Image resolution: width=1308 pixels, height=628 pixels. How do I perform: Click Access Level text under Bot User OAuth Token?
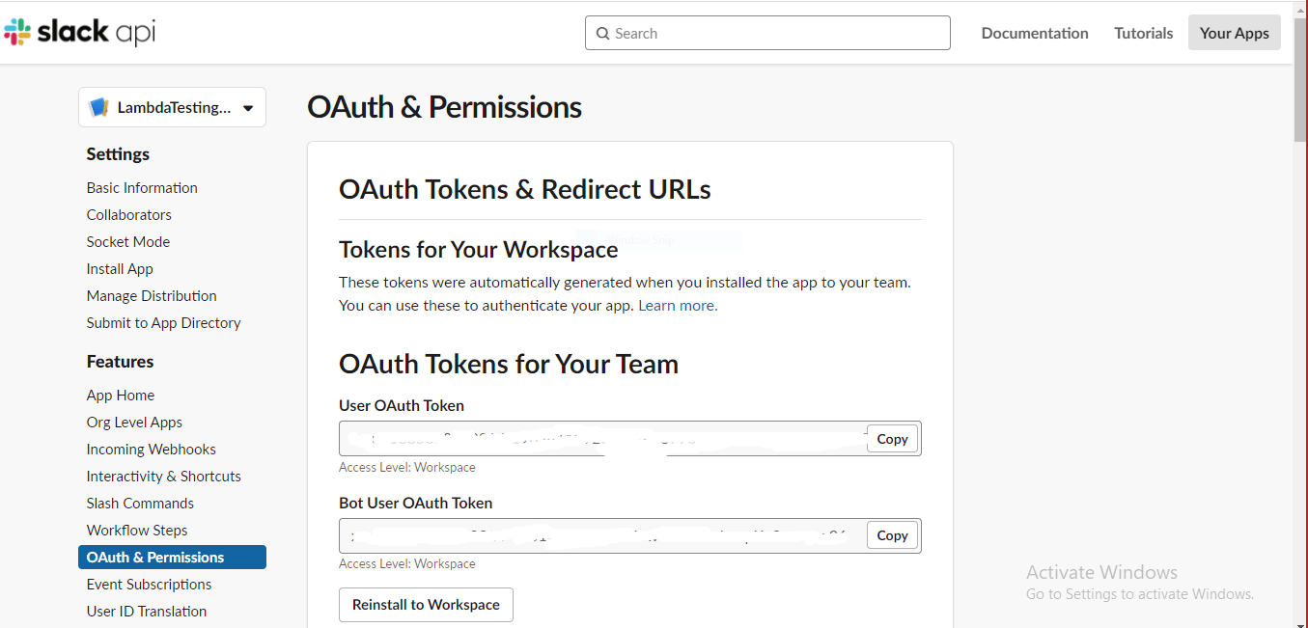coord(407,564)
